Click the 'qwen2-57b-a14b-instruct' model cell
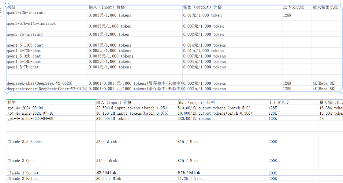 32,24
